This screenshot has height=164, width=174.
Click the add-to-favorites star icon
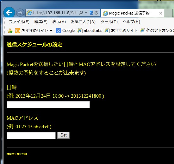point(10,31)
